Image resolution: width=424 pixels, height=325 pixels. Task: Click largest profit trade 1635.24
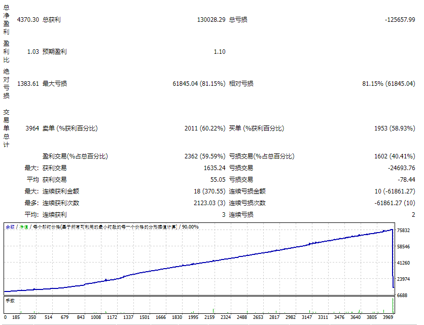[x=215, y=168]
